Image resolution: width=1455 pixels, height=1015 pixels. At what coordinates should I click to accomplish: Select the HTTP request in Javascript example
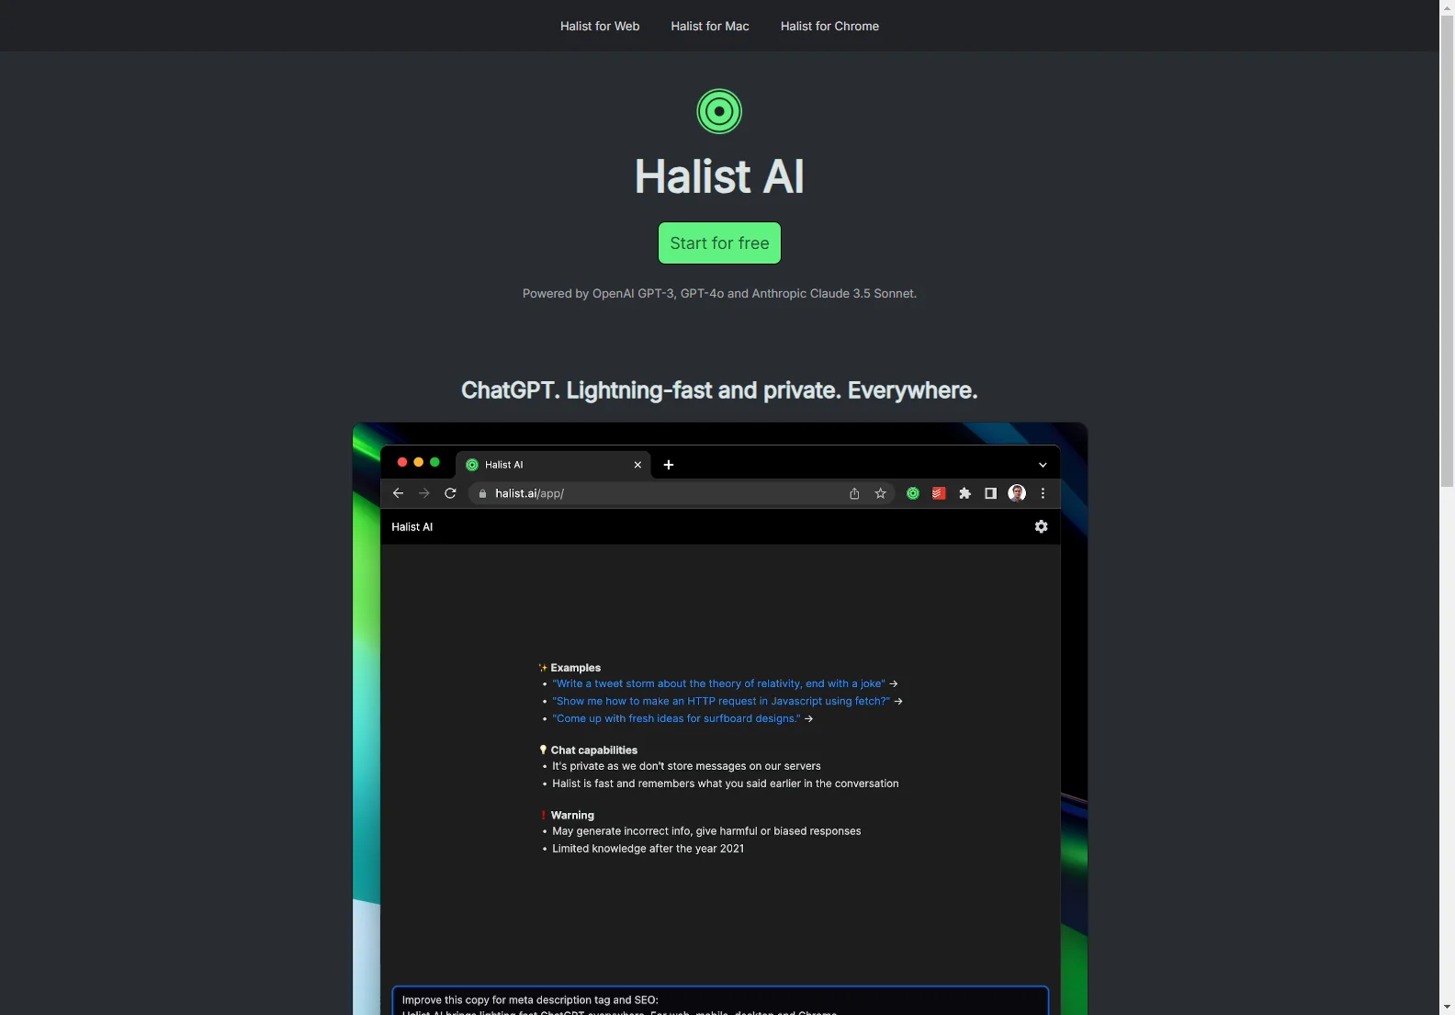coord(721,701)
